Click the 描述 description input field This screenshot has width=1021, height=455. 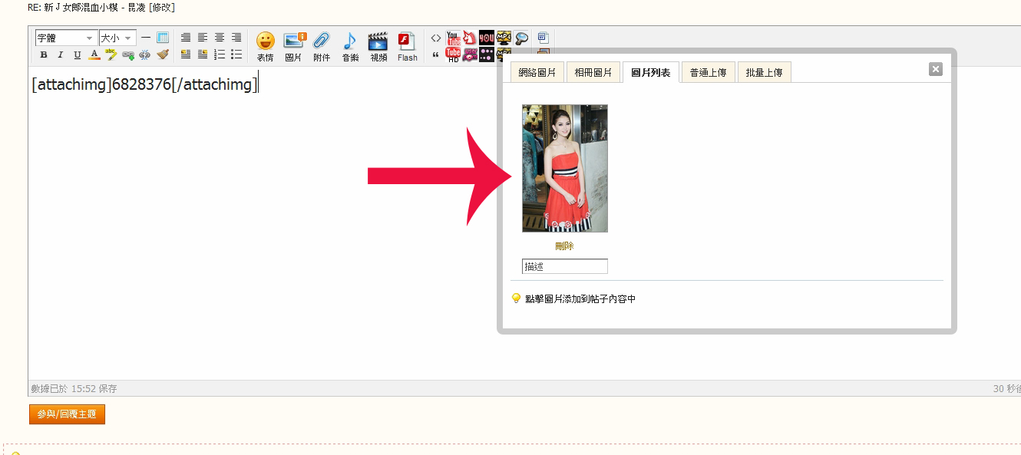564,267
